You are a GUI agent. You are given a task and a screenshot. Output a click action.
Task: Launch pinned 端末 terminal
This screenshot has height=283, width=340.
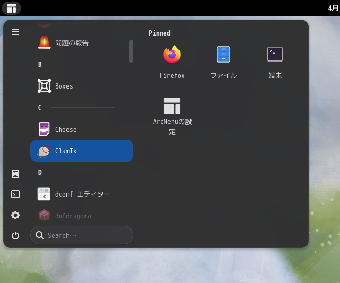(x=275, y=62)
